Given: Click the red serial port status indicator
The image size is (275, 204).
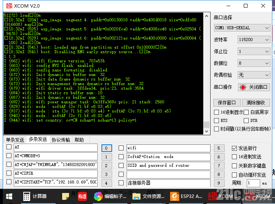Looking at the screenshot, I should [x=243, y=87].
